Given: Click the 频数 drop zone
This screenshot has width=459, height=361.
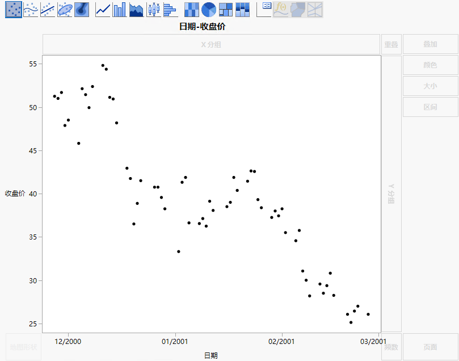Looking at the screenshot, I should [391, 347].
